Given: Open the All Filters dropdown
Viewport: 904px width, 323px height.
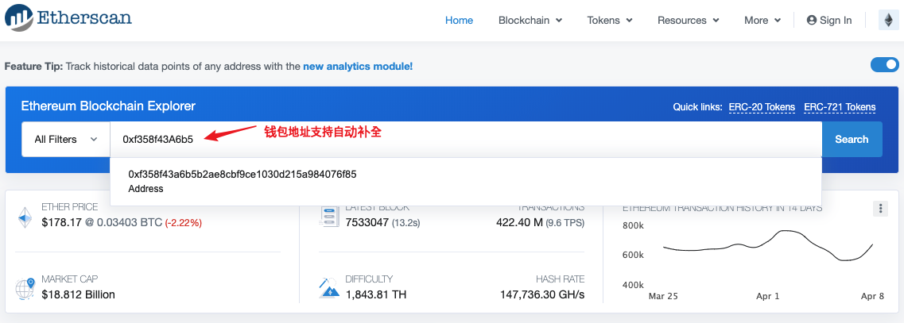Looking at the screenshot, I should 66,140.
